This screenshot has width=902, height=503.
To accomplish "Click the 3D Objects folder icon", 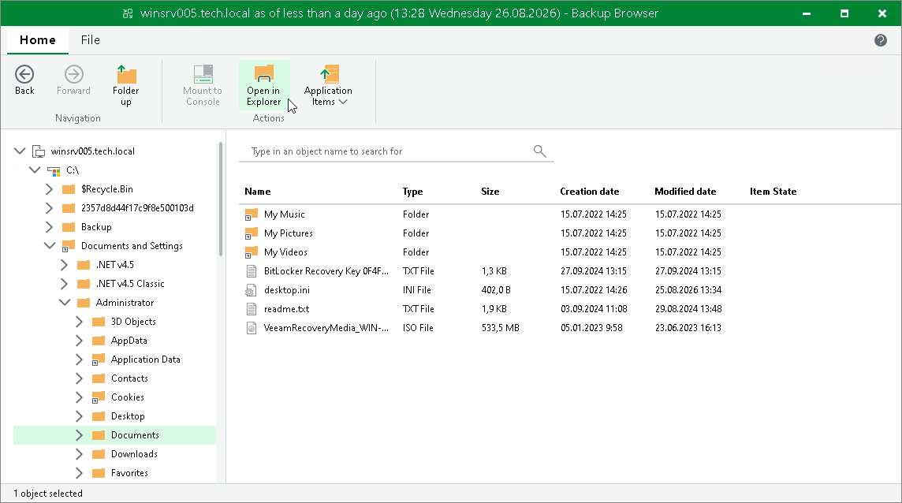I will point(99,322).
